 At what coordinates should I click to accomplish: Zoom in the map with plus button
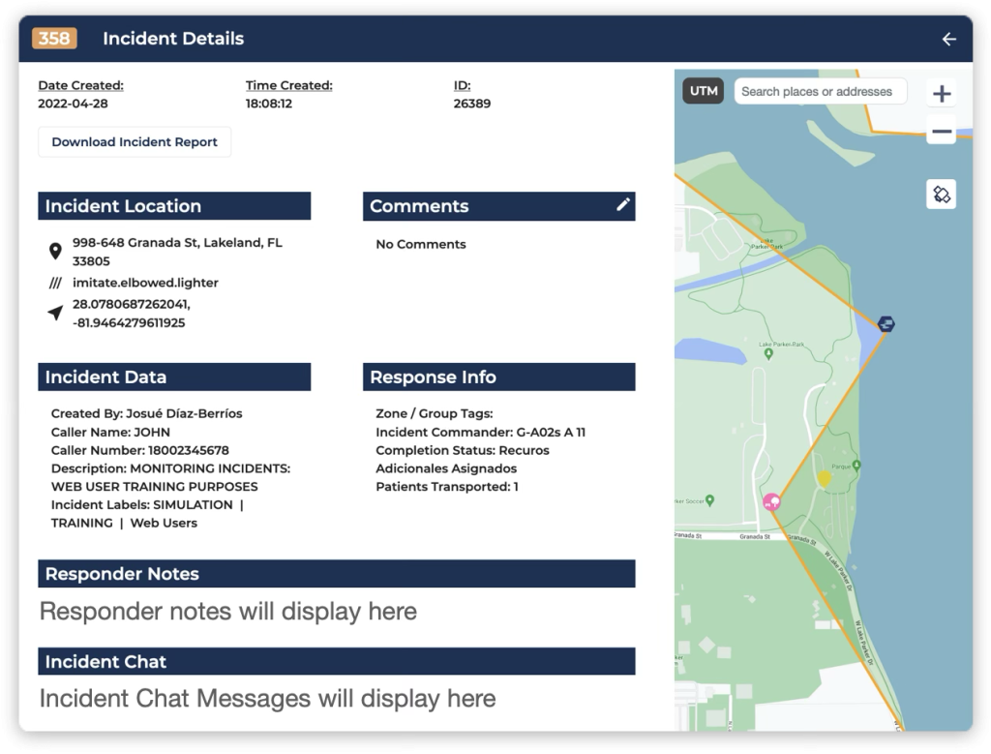point(942,94)
